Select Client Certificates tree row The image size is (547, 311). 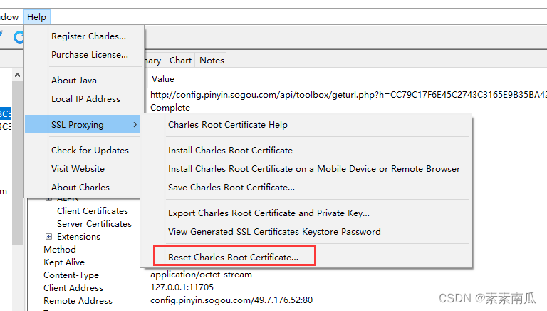pos(93,211)
